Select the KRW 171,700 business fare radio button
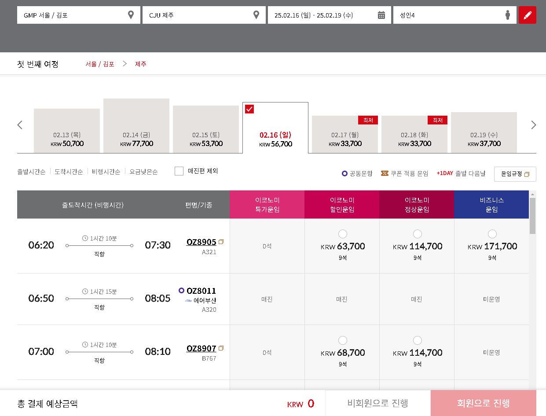 (492, 234)
